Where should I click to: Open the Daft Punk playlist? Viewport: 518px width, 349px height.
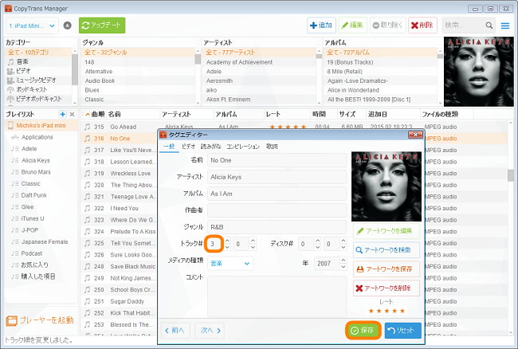pyautogui.click(x=33, y=195)
